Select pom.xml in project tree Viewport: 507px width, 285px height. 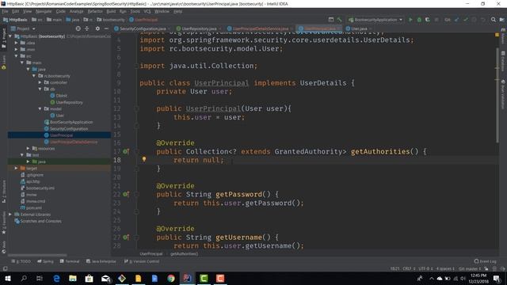33,207
